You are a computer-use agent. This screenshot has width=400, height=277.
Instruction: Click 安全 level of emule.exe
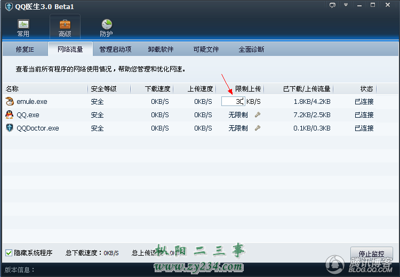(97, 101)
